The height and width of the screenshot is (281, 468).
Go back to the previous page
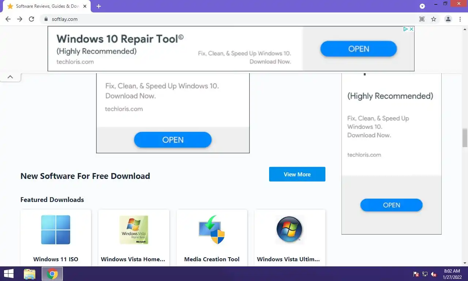(8, 19)
